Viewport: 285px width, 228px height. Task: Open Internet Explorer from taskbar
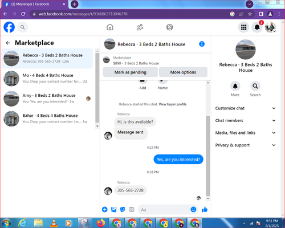coord(22,223)
